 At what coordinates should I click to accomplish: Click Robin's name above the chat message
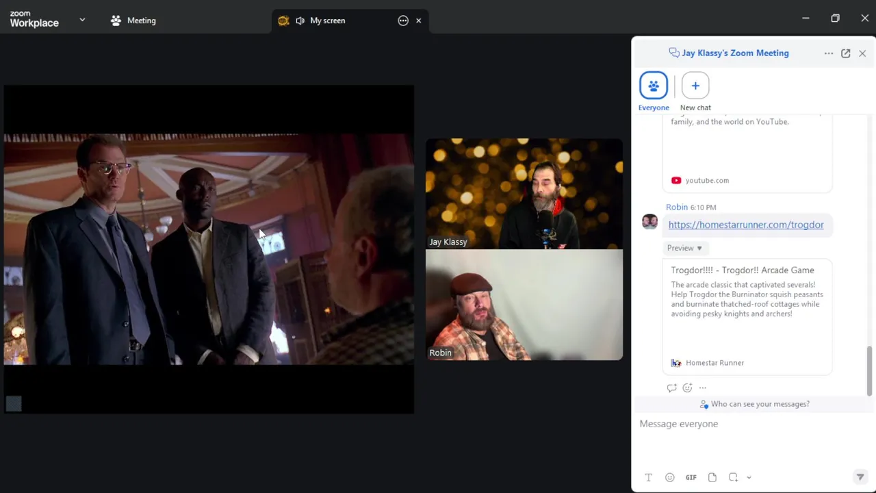coord(677,207)
